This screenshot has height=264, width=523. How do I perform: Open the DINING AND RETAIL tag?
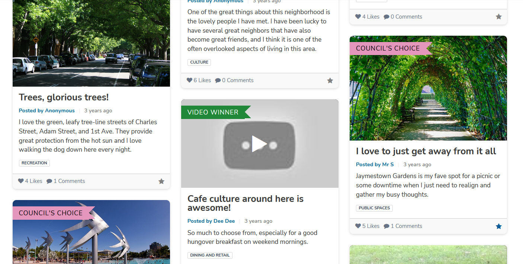pyautogui.click(x=210, y=255)
